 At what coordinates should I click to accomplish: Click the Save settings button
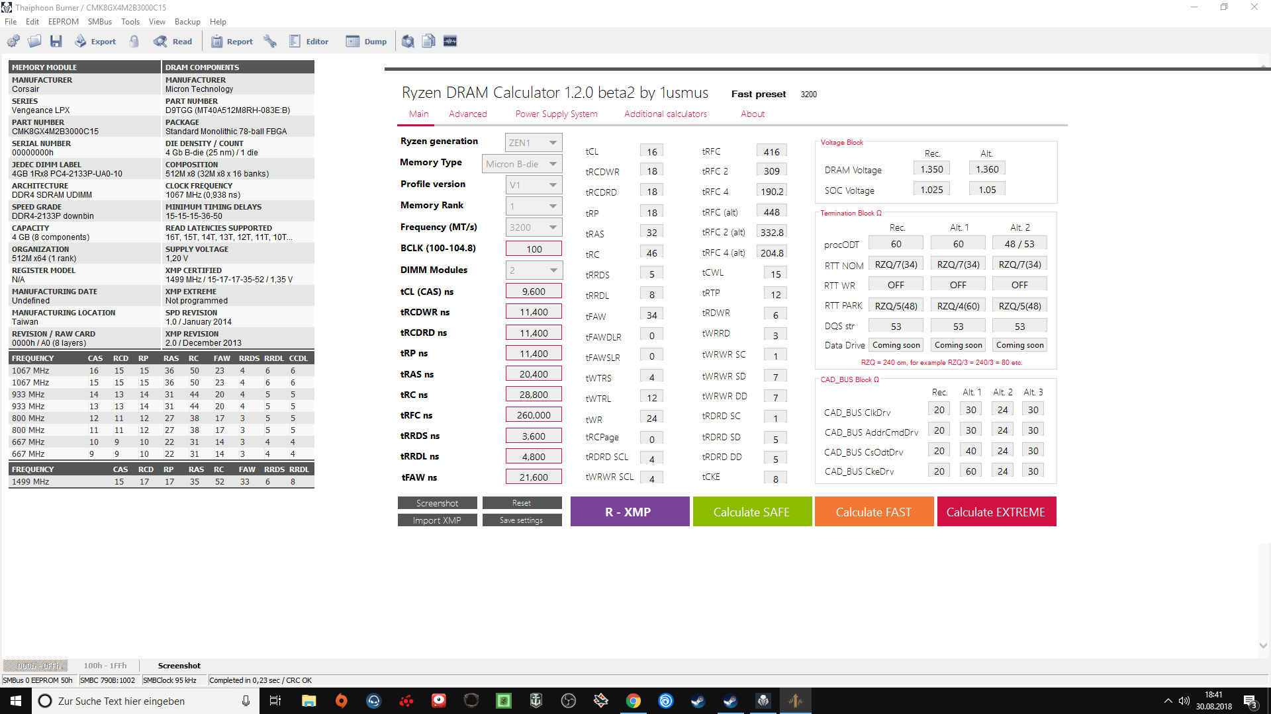click(x=522, y=520)
